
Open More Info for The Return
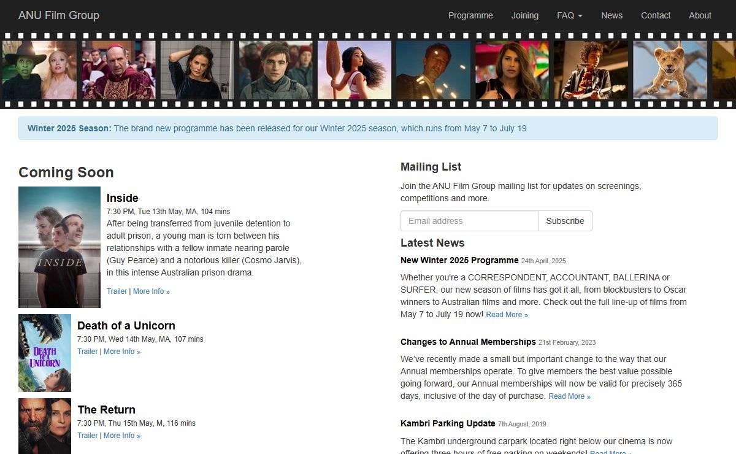click(x=122, y=436)
